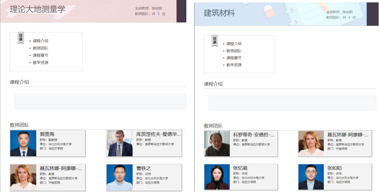Click the 建筑材料 course title
The image size is (379, 192).
pos(219,13)
